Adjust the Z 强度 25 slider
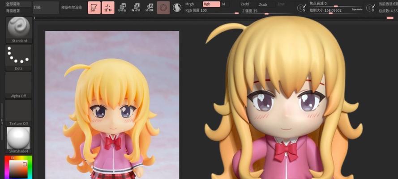Screen dimensions: 398x179 [266, 11]
